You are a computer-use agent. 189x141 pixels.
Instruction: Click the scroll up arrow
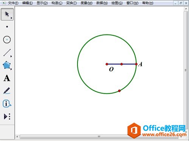tap(186, 9)
